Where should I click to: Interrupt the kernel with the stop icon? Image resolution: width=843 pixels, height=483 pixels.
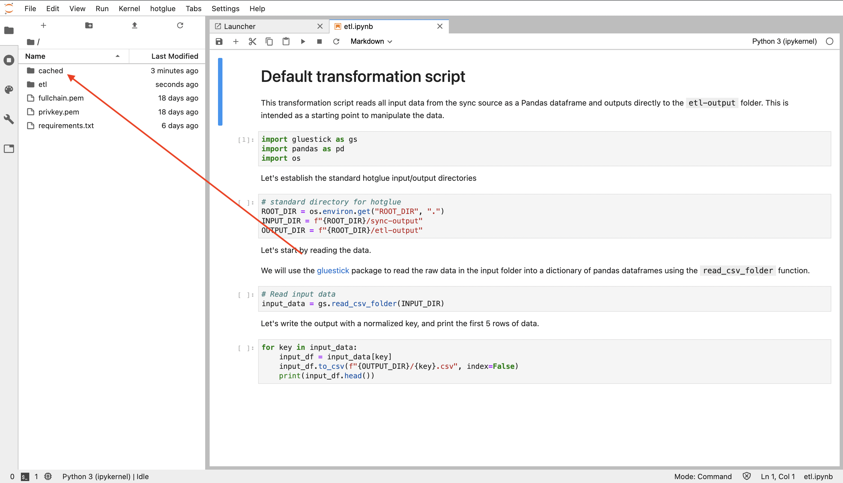(x=319, y=42)
